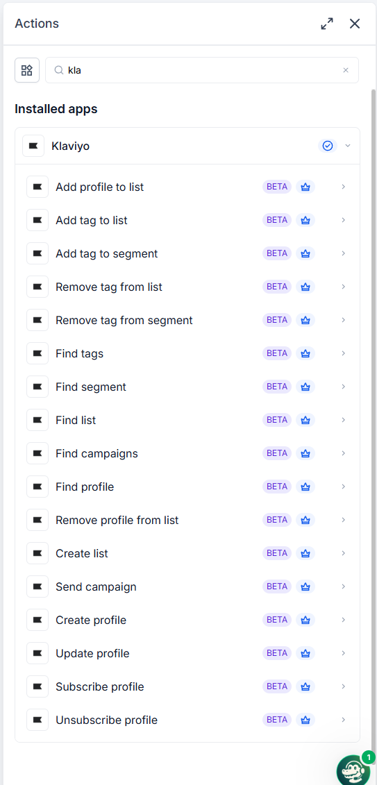Open the app categories grid icon
This screenshot has height=785, width=377.
27,70
